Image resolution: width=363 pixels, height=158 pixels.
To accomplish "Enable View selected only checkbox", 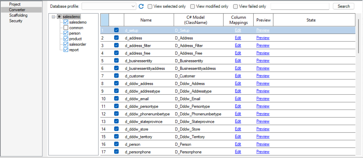I will (150, 6).
